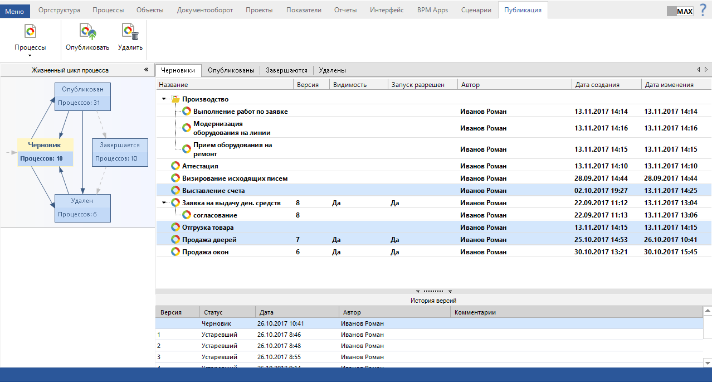Viewport: 712px width, 382px height.
Task: Select the Аттестация process icon
Action: coord(175,166)
